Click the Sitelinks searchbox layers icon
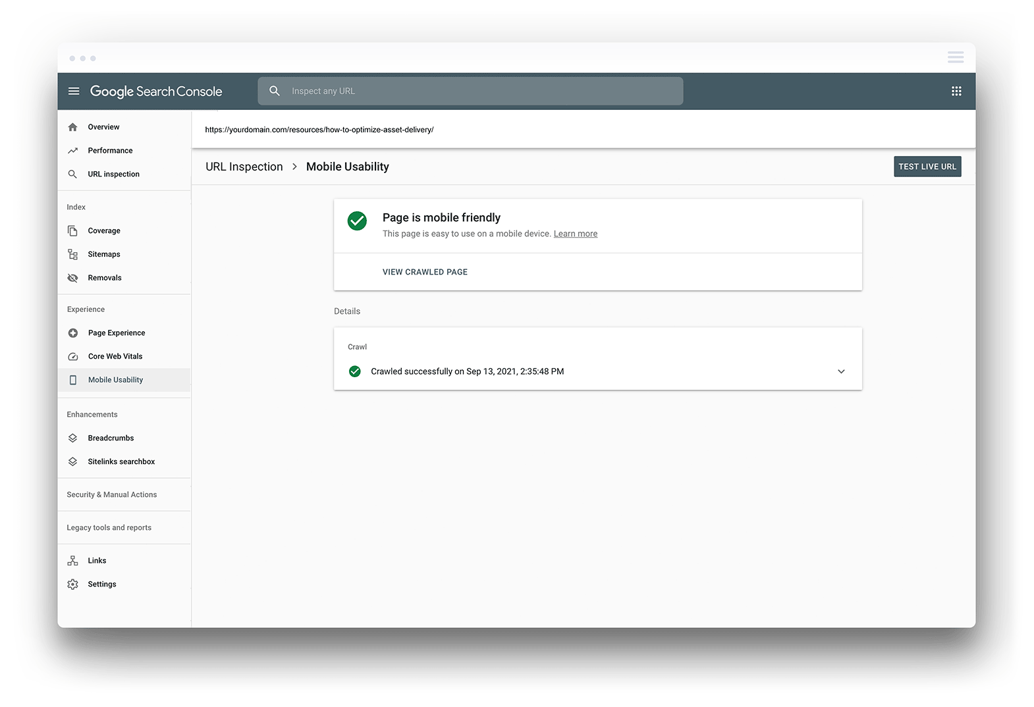Screen dimensions: 1034x707 point(73,461)
